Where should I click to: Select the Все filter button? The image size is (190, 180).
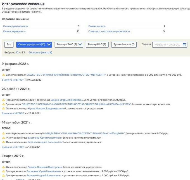tap(9, 45)
